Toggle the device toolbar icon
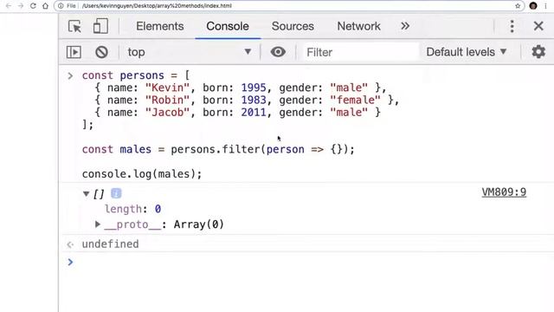This screenshot has width=554, height=312. [100, 26]
